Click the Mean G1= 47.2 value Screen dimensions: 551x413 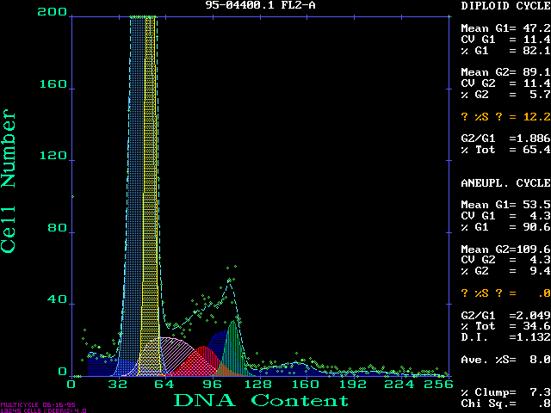(505, 28)
